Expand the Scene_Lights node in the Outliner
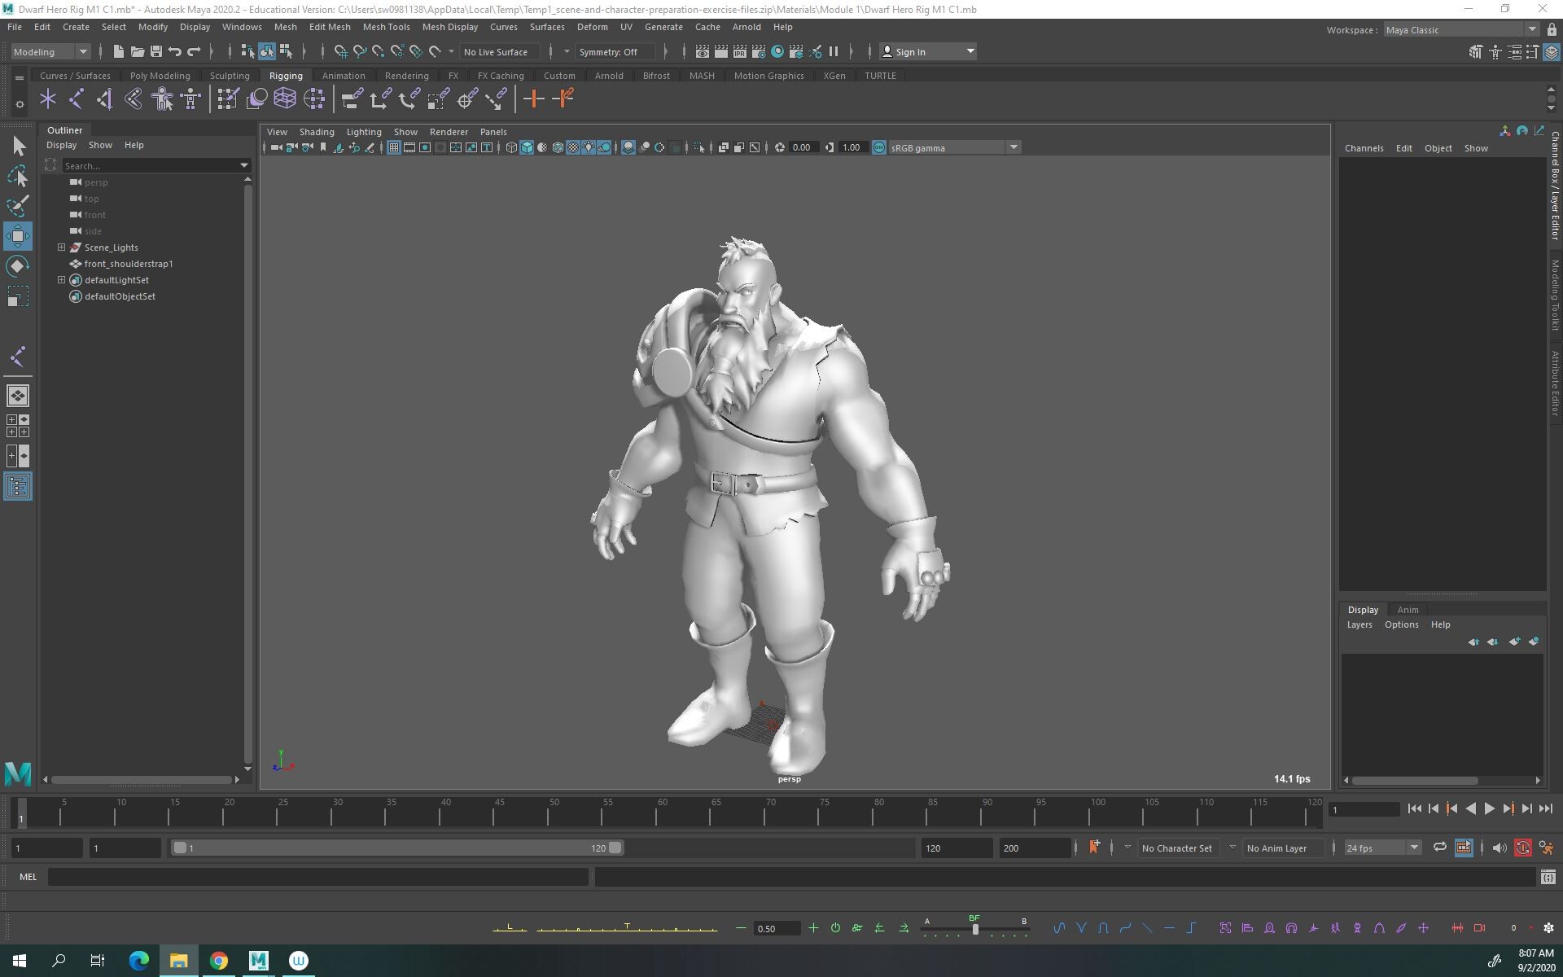1563x977 pixels. [61, 248]
